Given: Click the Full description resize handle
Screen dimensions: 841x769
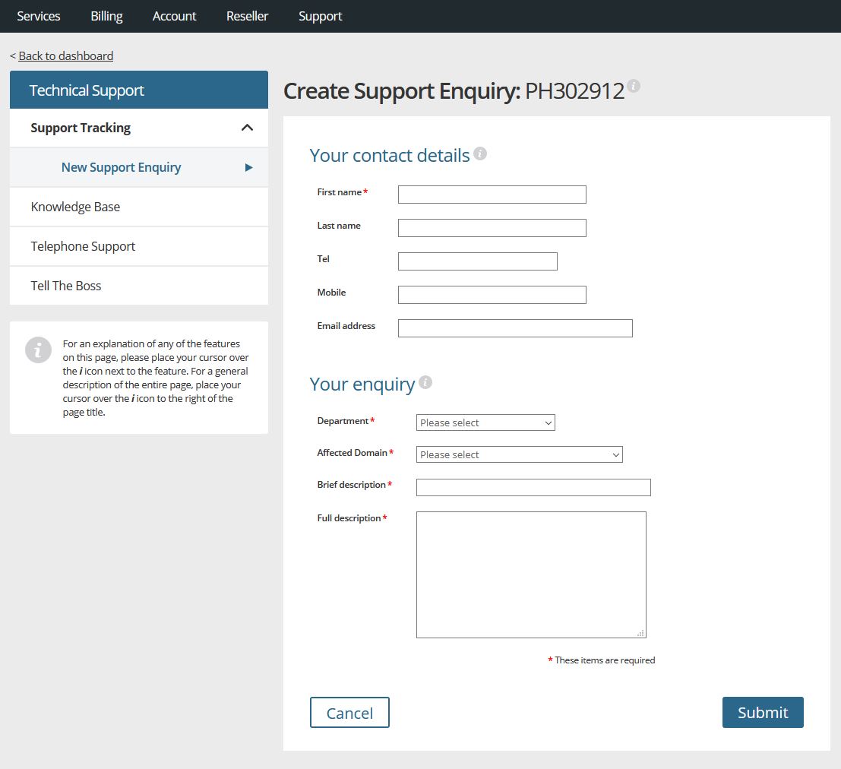Looking at the screenshot, I should tap(641, 634).
